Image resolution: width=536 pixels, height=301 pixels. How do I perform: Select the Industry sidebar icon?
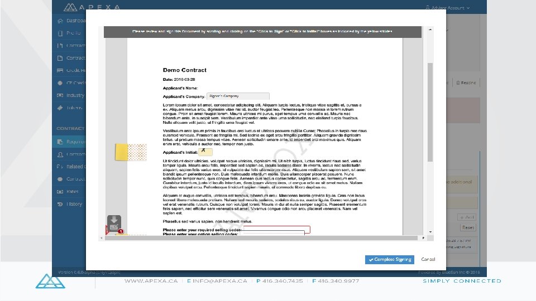tap(60, 95)
